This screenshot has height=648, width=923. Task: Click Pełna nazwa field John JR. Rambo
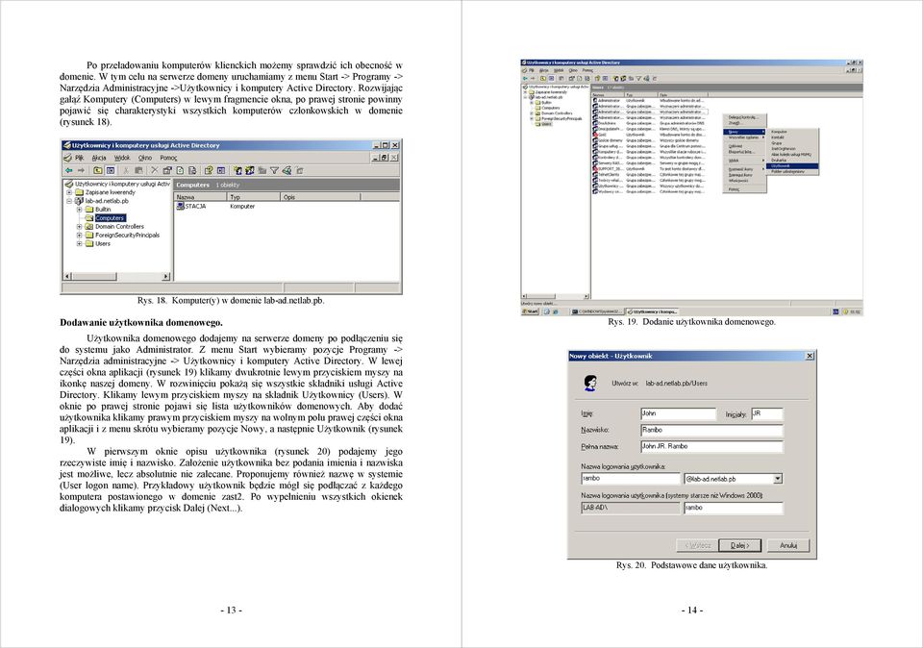click(x=711, y=447)
